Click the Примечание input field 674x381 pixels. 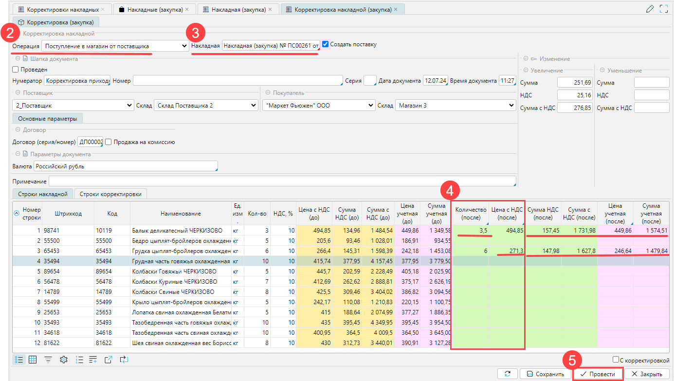click(x=282, y=181)
